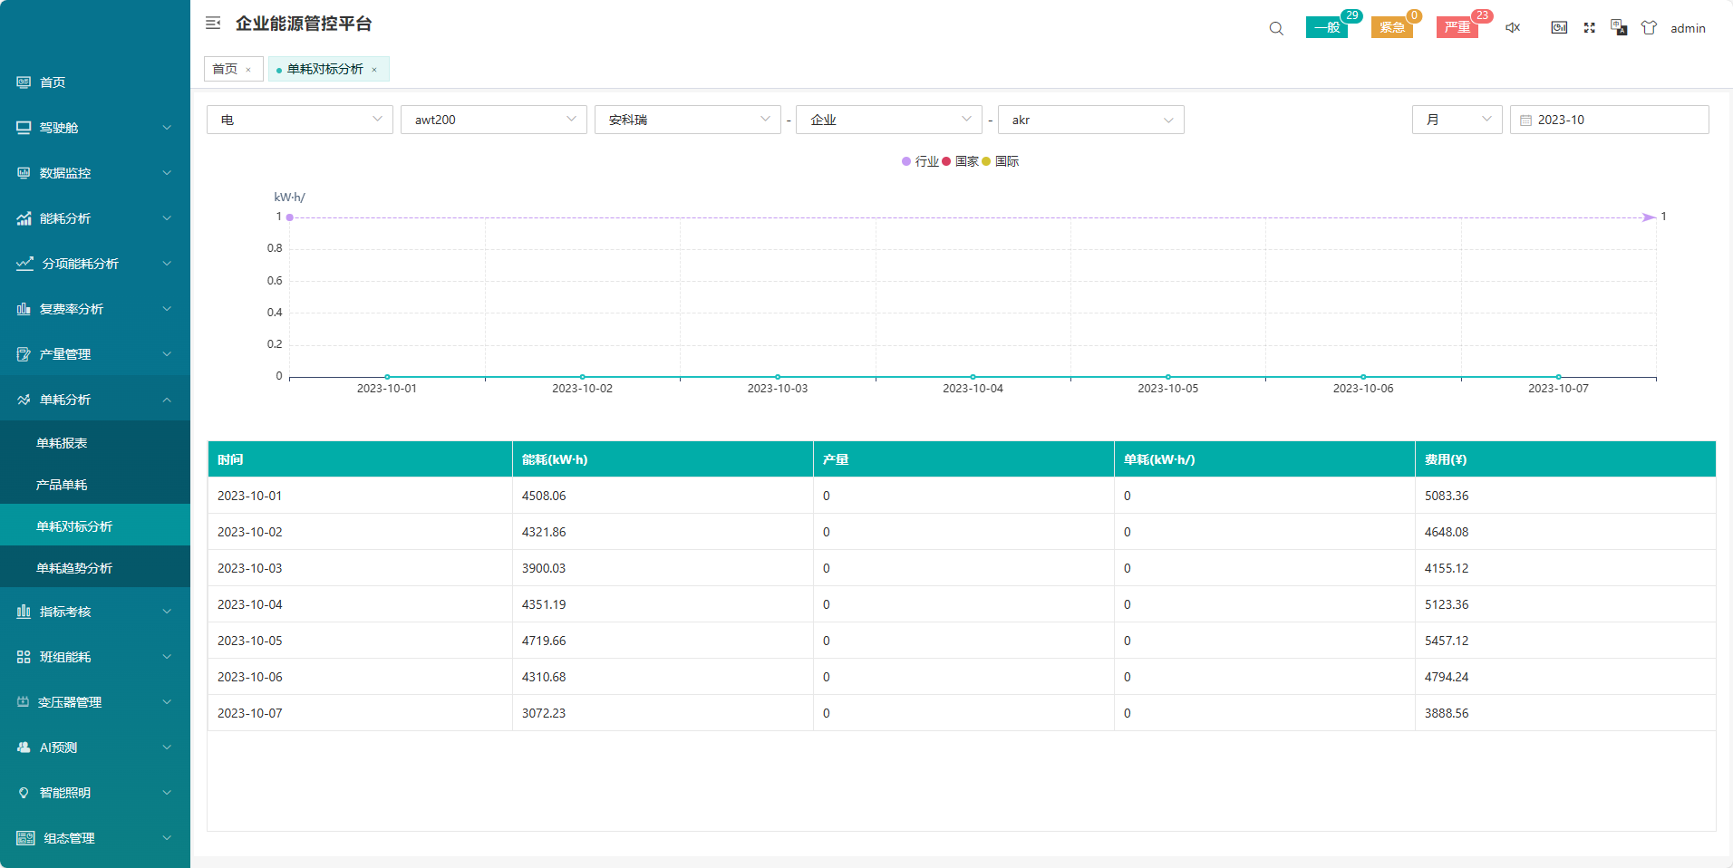Click the 2023-10 date input field
Viewport: 1733px width, 868px height.
tap(1609, 120)
